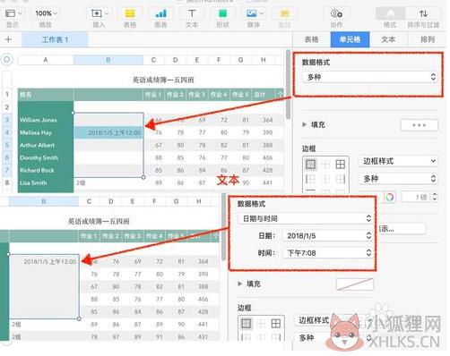Open the 边框样式 dropdown
The image size is (450, 356).
pyautogui.click(x=398, y=161)
